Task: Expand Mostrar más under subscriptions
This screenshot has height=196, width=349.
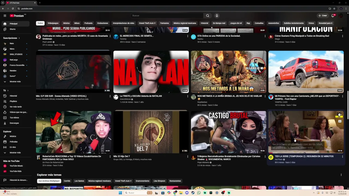Action: (15, 81)
